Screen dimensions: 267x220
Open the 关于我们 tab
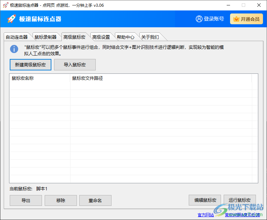click(150, 37)
